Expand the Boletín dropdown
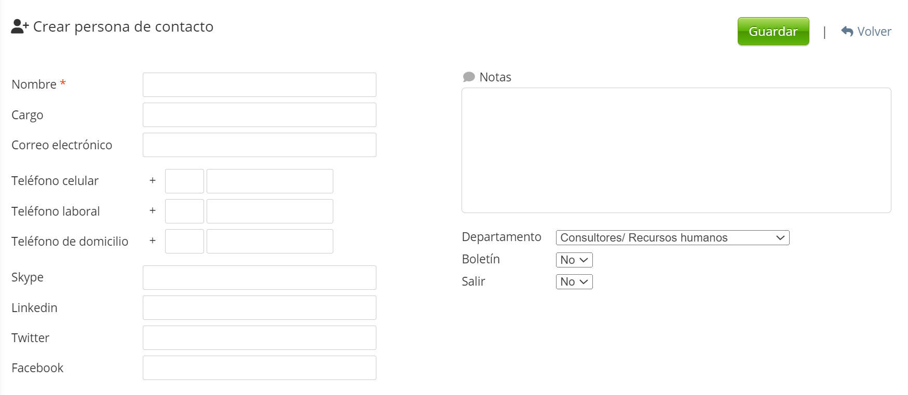 574,260
